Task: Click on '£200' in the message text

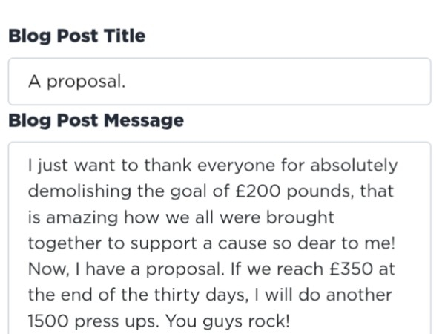Action: pos(258,191)
